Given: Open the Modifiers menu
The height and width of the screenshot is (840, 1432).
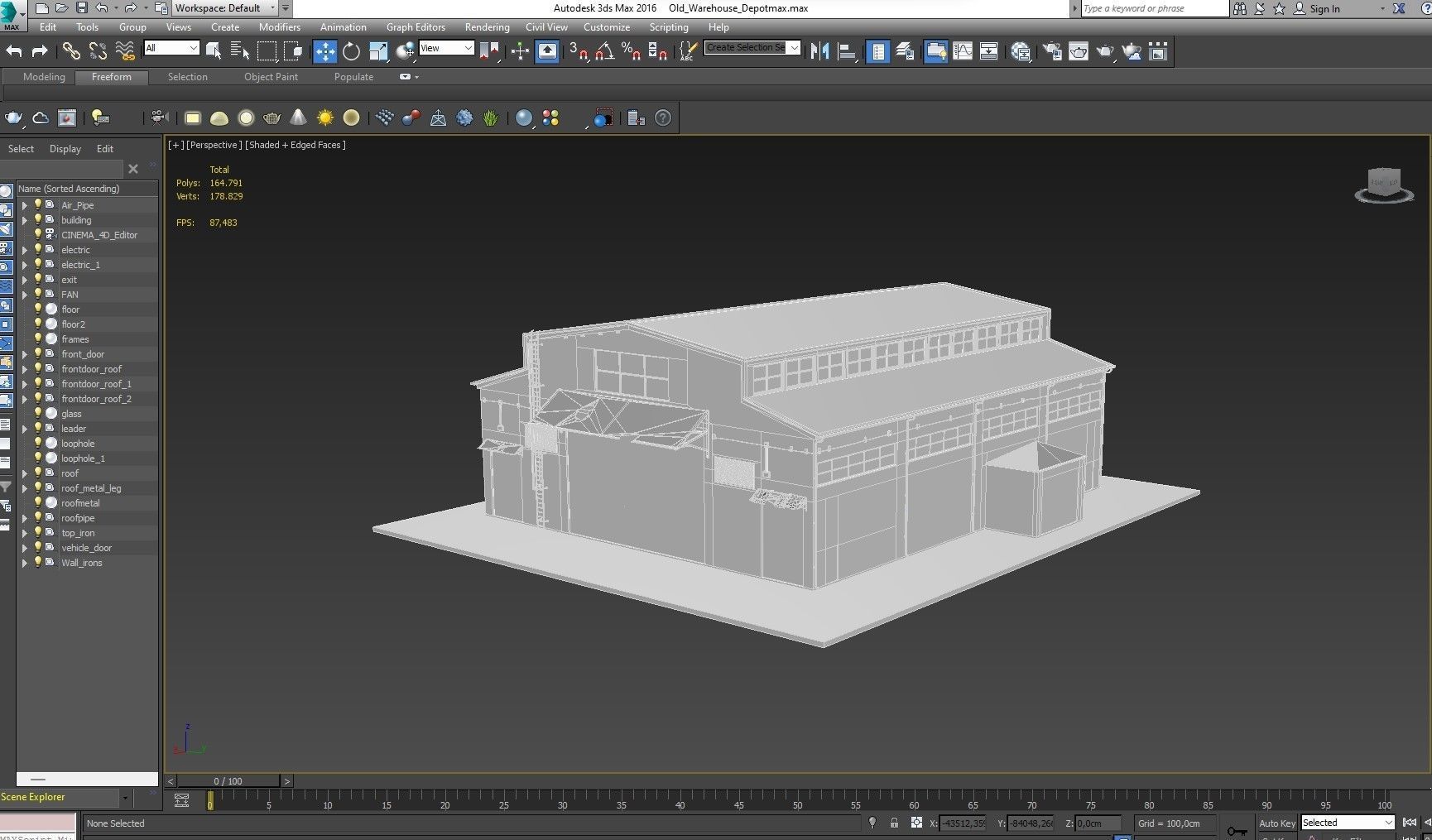Looking at the screenshot, I should (280, 27).
